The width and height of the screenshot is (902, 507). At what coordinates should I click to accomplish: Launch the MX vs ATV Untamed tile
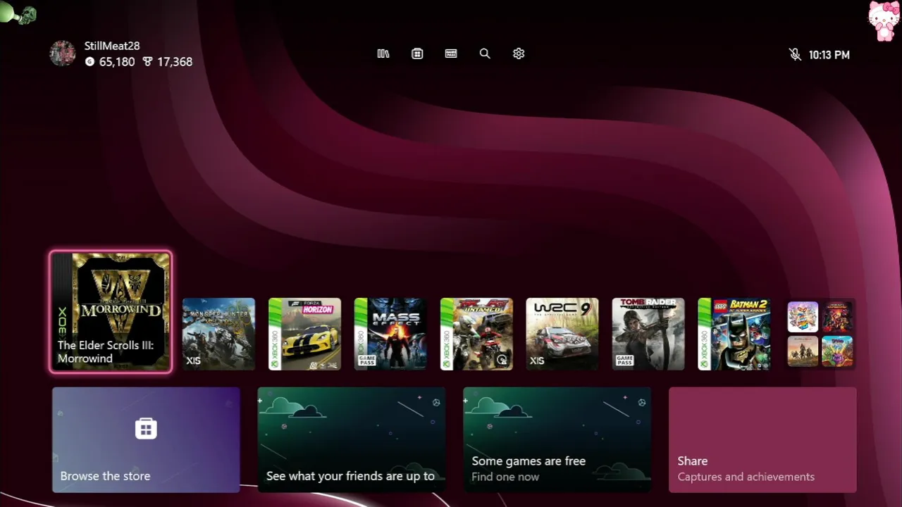(476, 334)
